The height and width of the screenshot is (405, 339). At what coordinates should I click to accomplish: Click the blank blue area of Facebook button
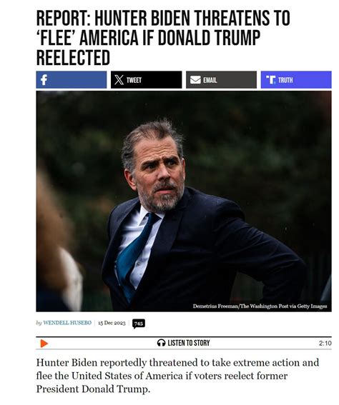point(77,80)
